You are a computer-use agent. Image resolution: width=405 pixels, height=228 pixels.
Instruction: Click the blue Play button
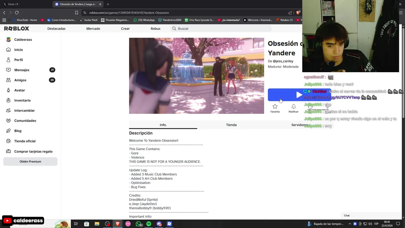(x=299, y=95)
